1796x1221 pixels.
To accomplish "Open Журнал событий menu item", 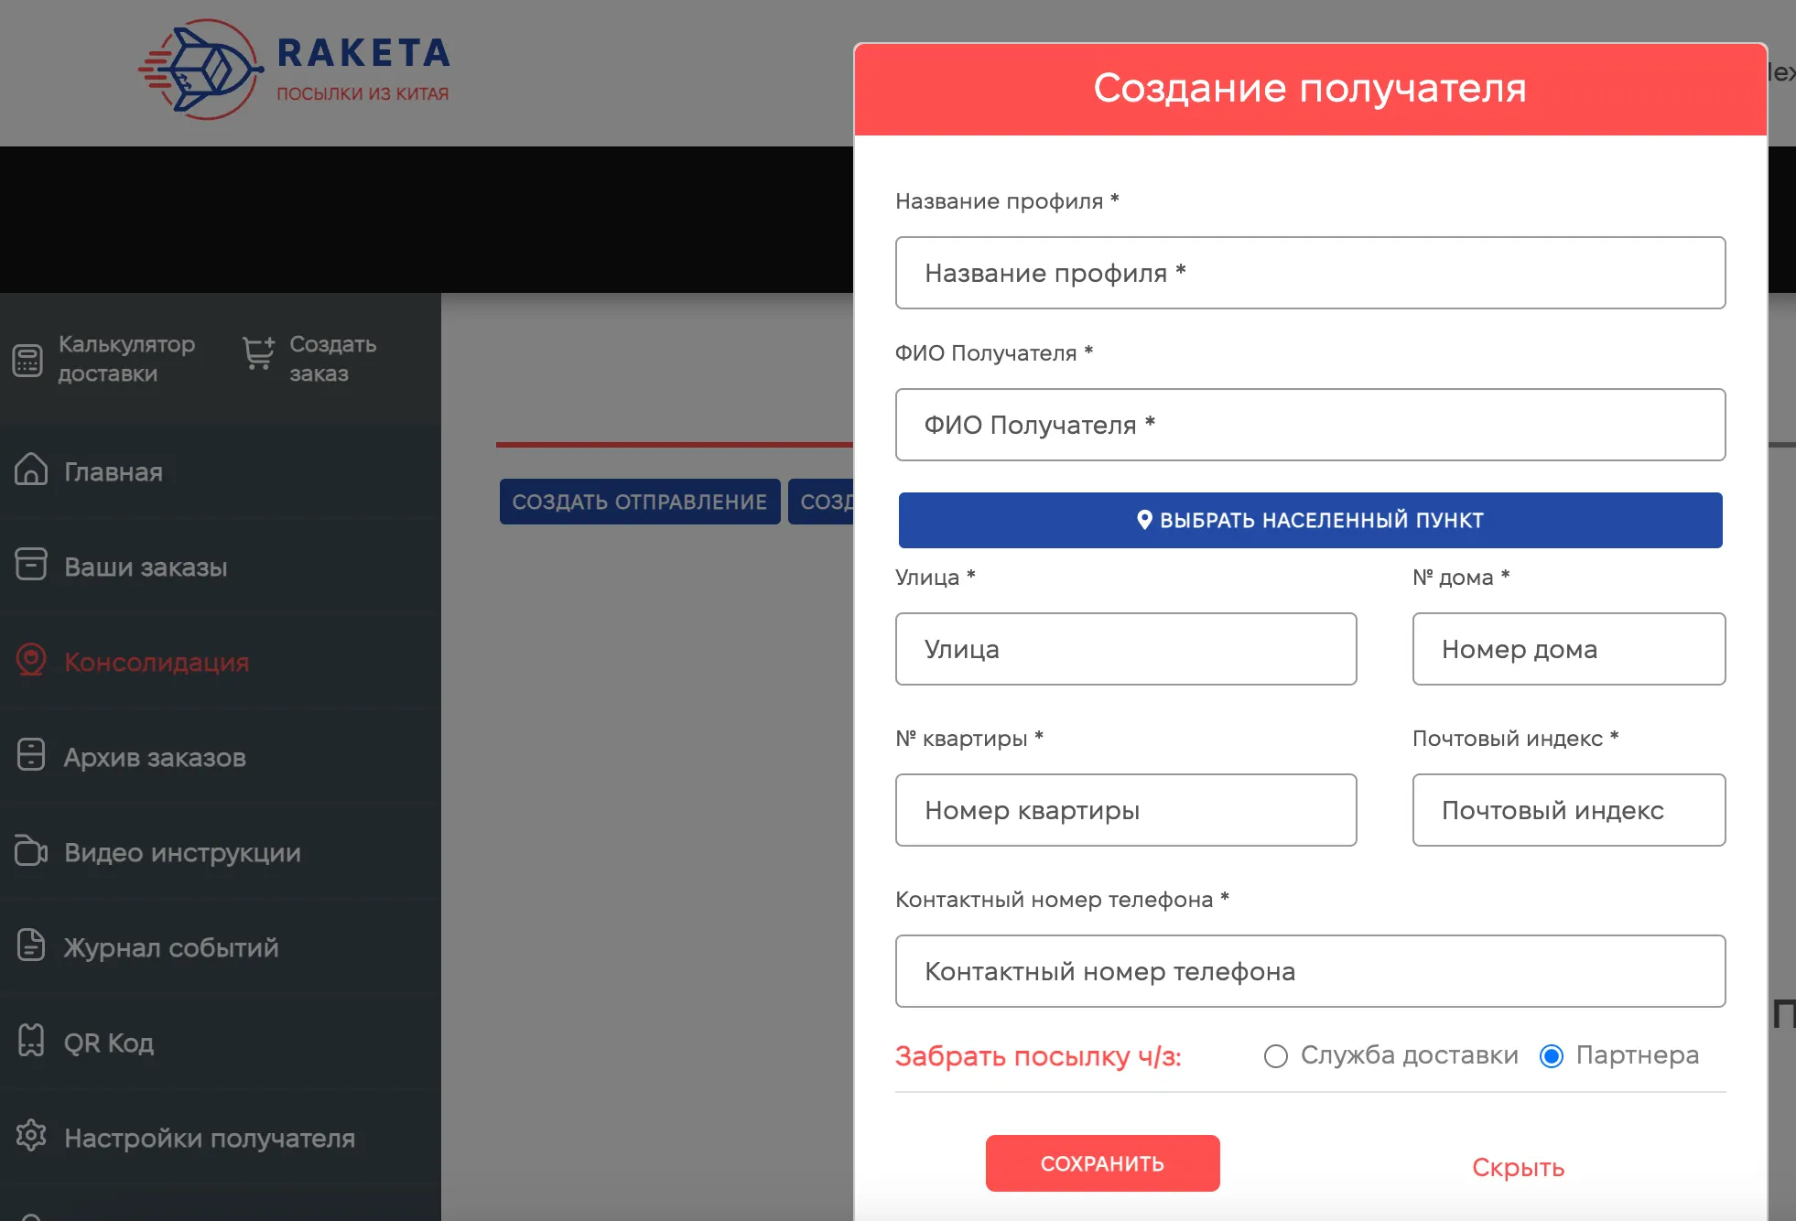I will click(x=170, y=947).
